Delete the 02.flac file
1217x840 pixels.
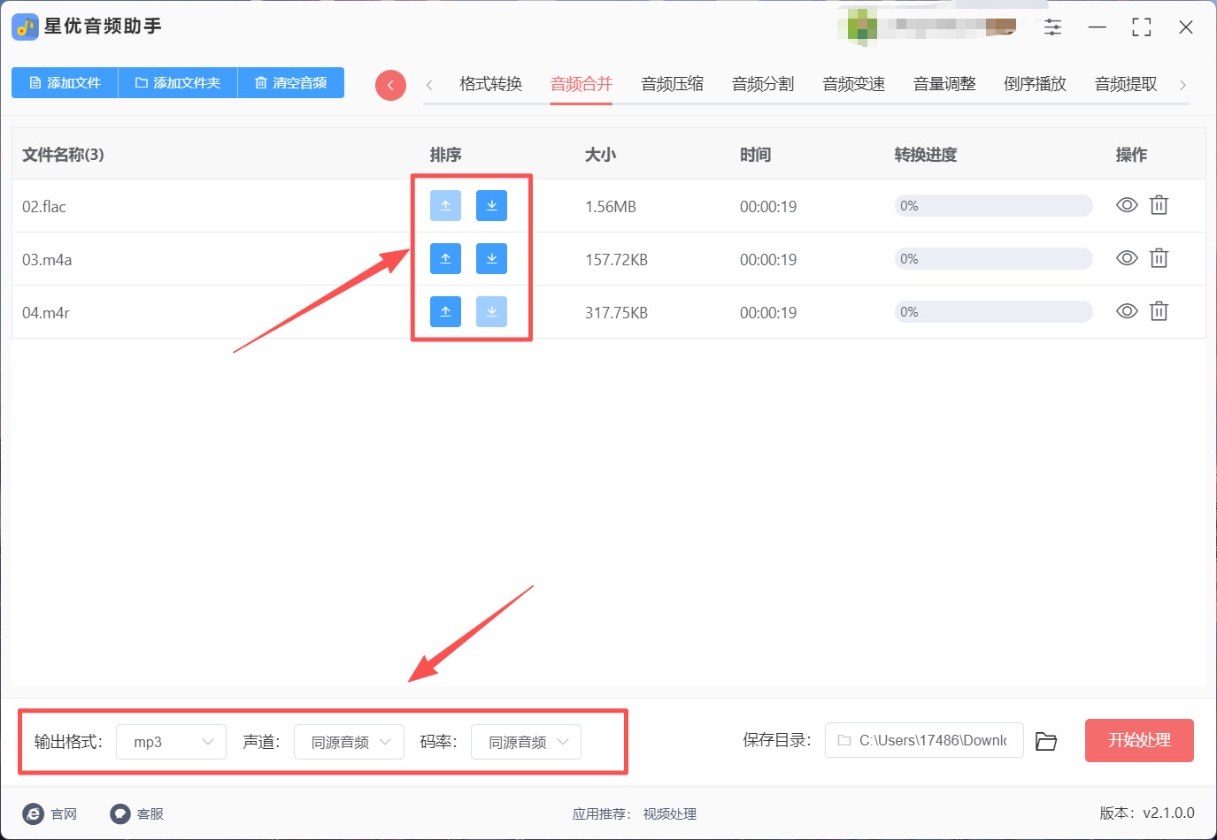coord(1159,205)
